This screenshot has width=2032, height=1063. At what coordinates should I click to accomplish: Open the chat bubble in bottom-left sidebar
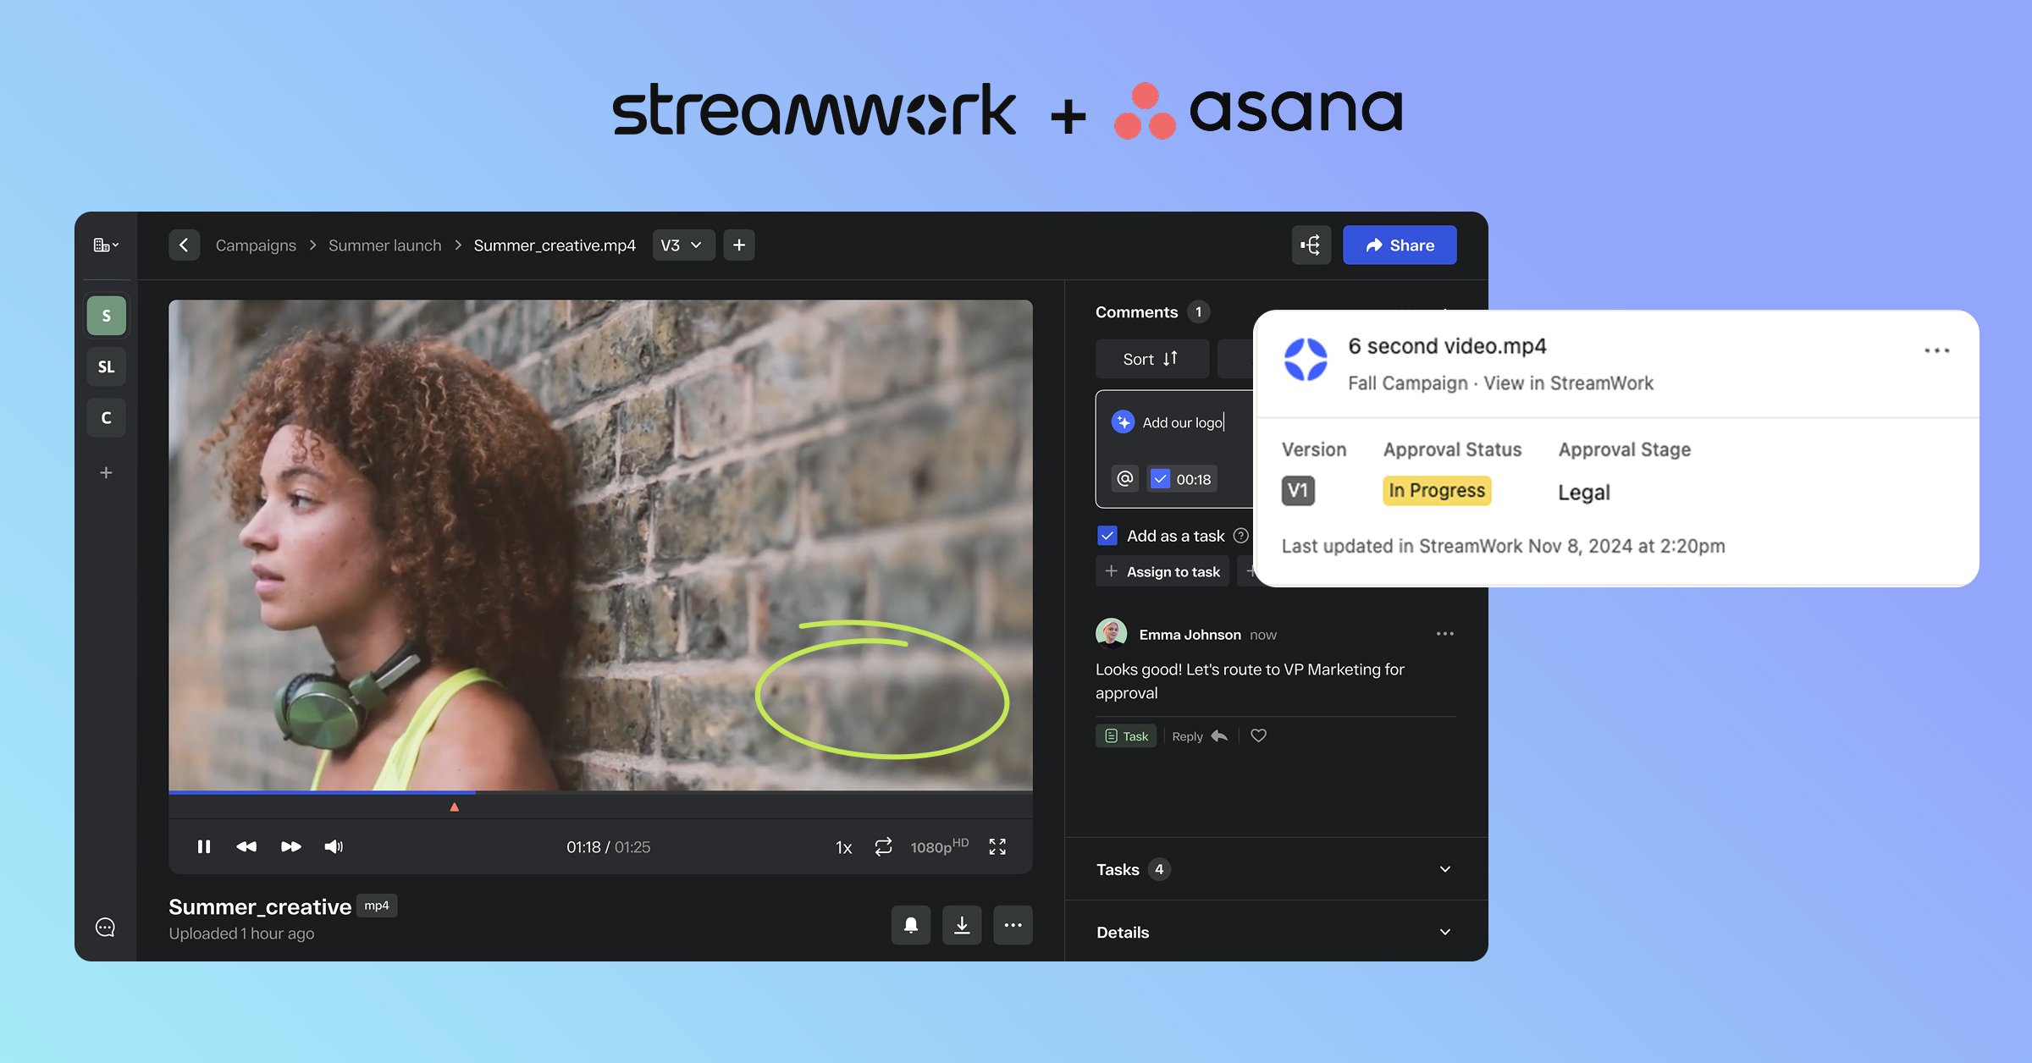click(x=105, y=926)
